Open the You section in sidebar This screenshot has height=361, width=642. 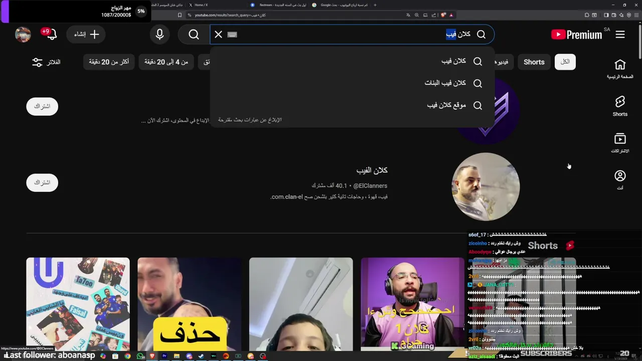[620, 179]
